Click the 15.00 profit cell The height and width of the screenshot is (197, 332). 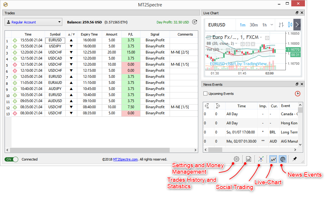click(131, 52)
